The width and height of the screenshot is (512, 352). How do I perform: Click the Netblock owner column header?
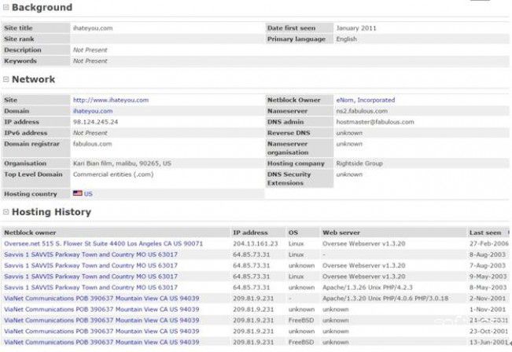click(x=30, y=233)
